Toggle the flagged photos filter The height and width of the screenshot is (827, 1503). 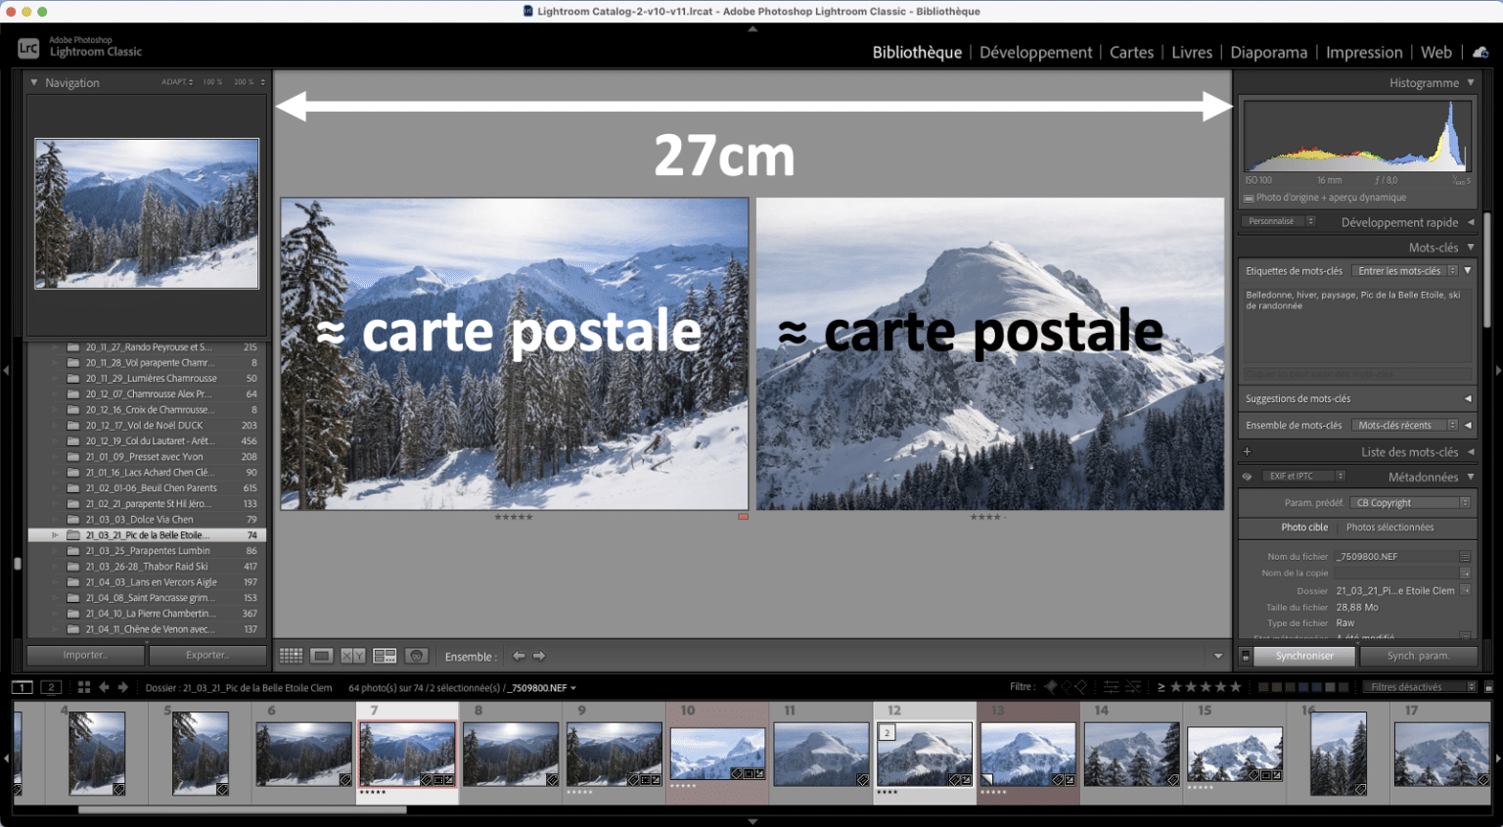[1051, 687]
